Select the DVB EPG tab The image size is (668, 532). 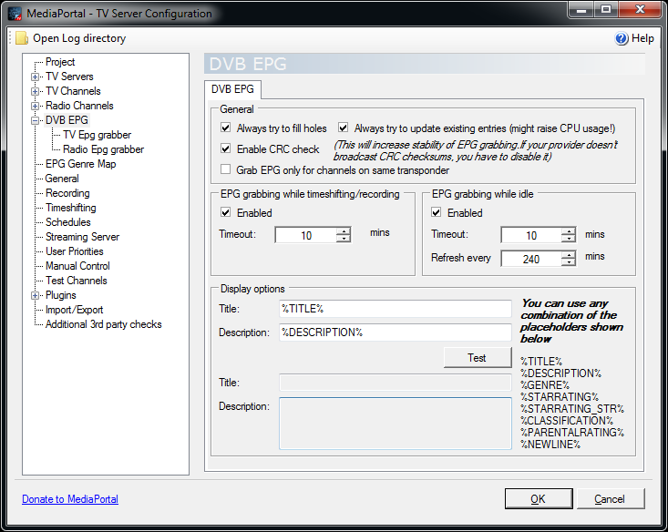pyautogui.click(x=232, y=89)
